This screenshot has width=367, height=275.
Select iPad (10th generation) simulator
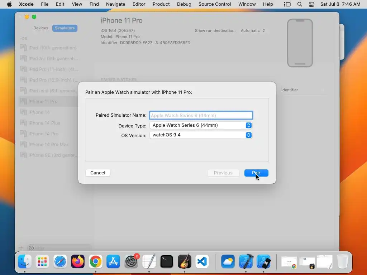pyautogui.click(x=49, y=48)
